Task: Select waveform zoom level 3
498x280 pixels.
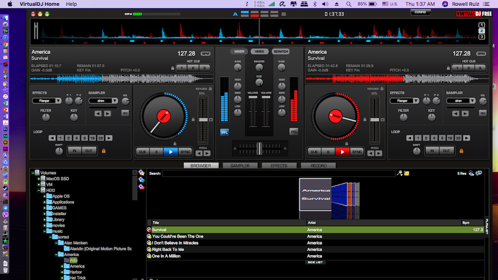Action: pos(481,37)
